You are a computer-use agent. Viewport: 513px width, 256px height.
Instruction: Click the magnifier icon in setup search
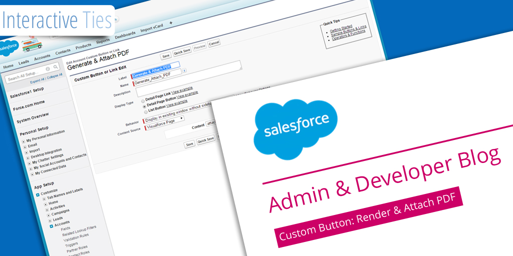click(56, 67)
